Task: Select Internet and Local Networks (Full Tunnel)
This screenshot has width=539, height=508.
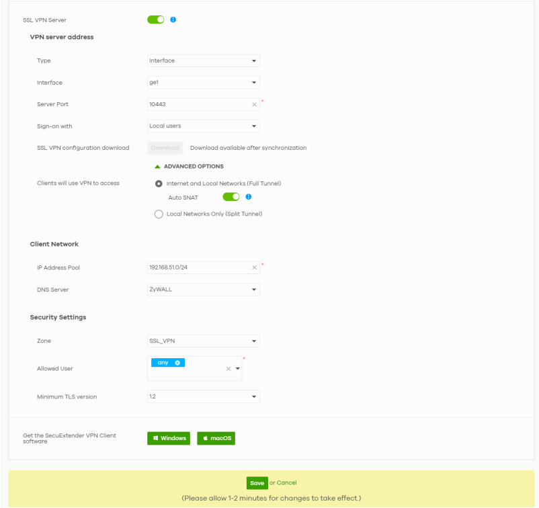Action: point(159,183)
